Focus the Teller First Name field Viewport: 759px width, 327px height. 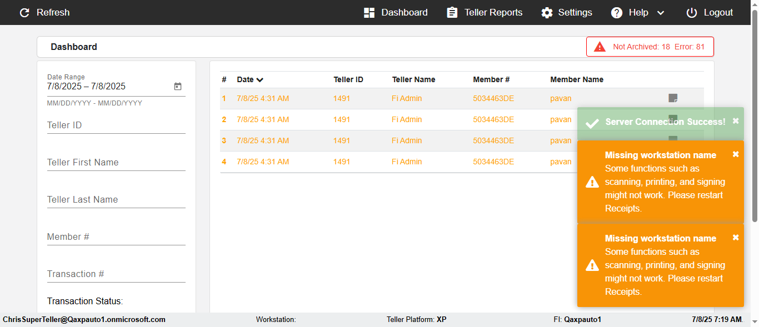pos(116,163)
